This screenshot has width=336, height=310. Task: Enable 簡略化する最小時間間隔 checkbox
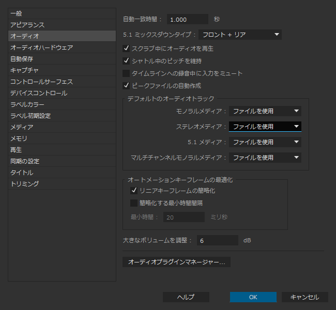click(x=134, y=203)
